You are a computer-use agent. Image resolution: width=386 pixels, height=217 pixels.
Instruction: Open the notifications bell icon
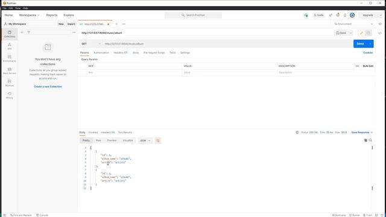click(345, 15)
